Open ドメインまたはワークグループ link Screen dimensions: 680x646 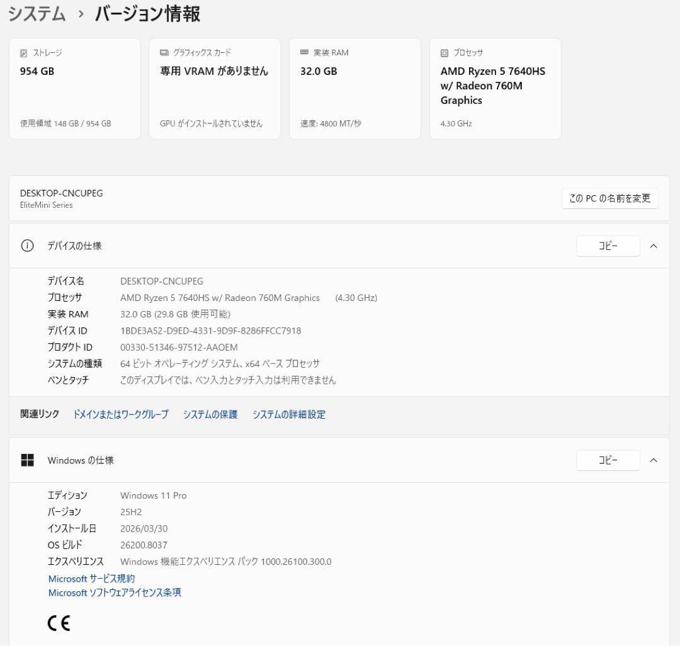pyautogui.click(x=120, y=414)
